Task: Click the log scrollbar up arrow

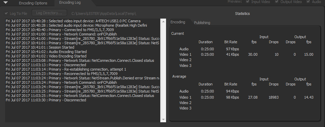Action: pyautogui.click(x=163, y=21)
